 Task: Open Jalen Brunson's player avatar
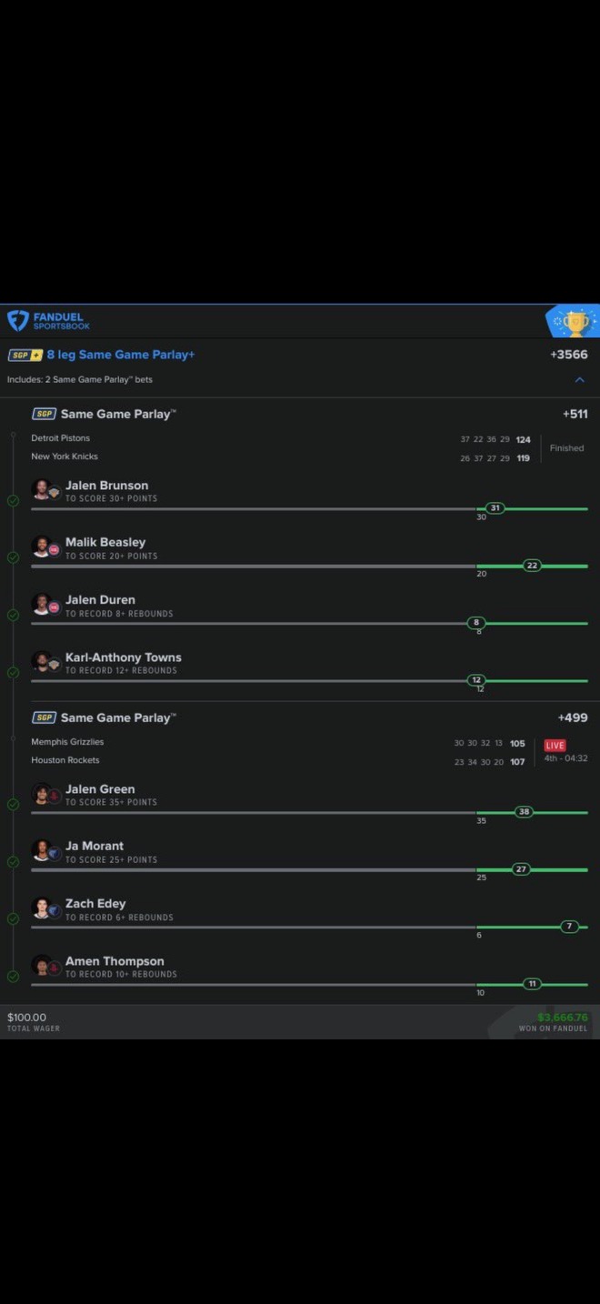42,489
